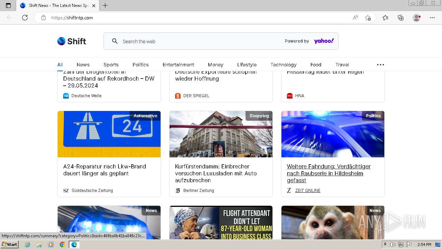Image resolution: width=442 pixels, height=249 pixels.
Task: Open the tab actions menu icon
Action: pyautogui.click(x=8, y=6)
